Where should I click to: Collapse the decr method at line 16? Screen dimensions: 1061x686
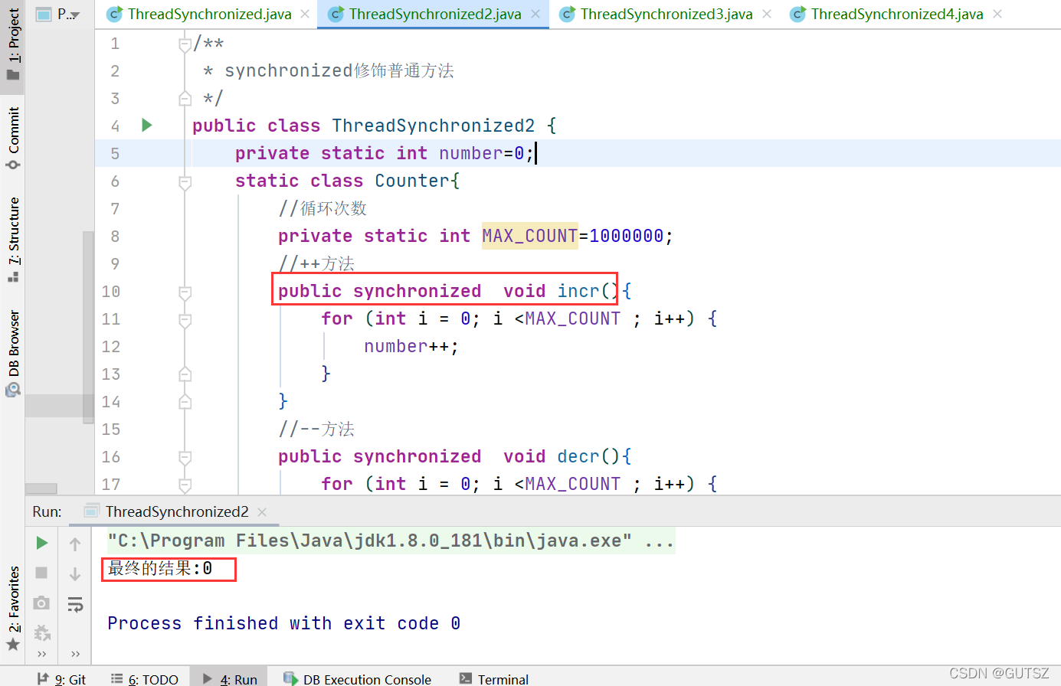pos(185,458)
